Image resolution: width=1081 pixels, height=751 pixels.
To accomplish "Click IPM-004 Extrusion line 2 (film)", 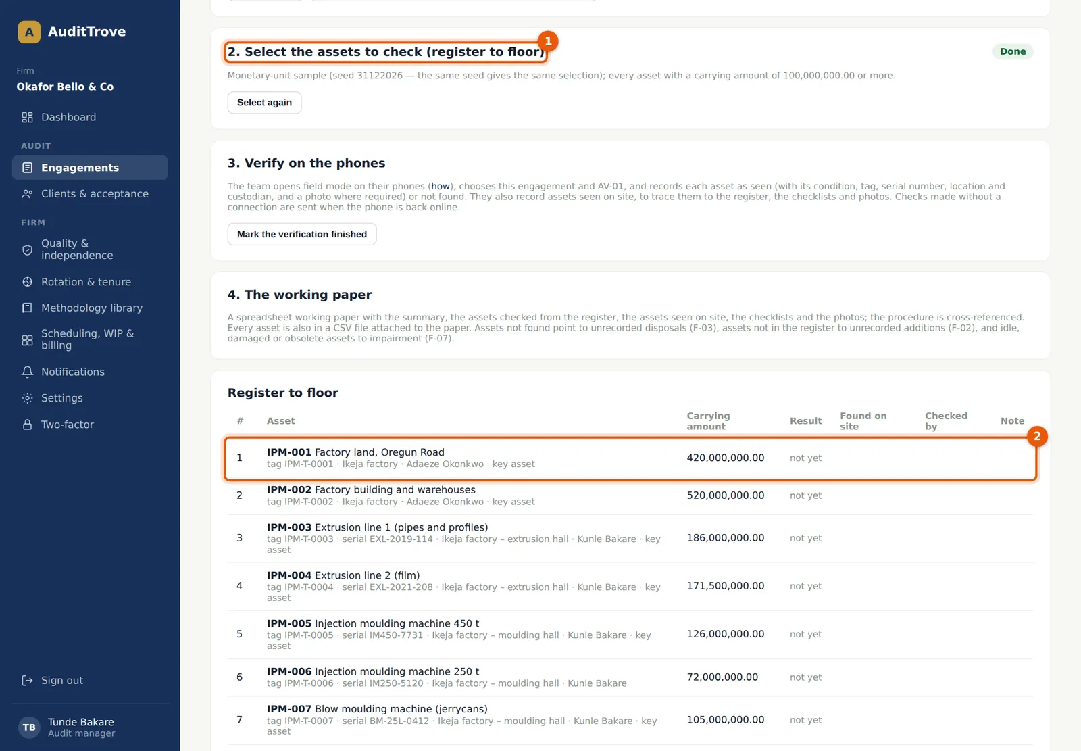I will pos(630,586).
